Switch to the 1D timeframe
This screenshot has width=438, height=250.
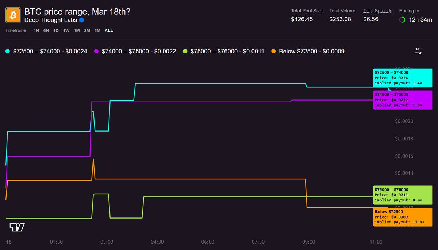pyautogui.click(x=55, y=31)
